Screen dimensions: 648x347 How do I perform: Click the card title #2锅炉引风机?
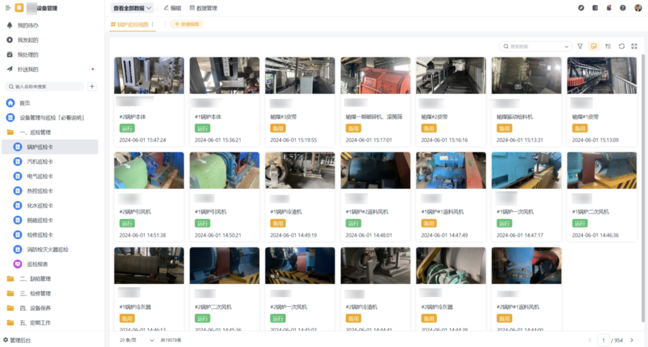(135, 212)
